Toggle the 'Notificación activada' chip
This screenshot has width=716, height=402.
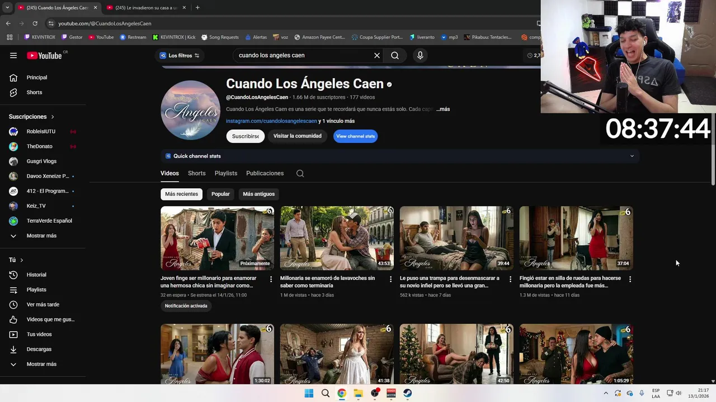point(186,306)
